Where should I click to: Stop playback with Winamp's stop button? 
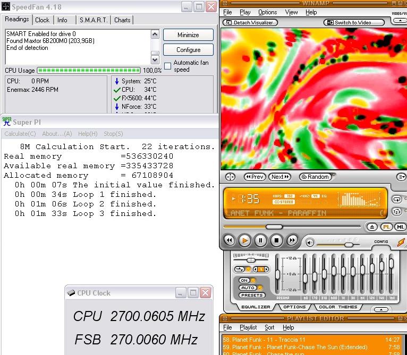[276, 240]
